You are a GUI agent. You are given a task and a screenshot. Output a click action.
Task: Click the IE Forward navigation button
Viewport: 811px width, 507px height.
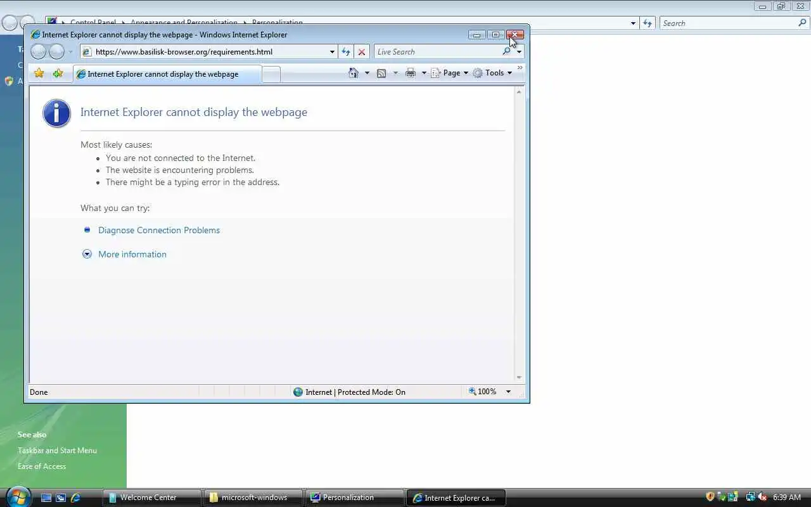click(57, 51)
